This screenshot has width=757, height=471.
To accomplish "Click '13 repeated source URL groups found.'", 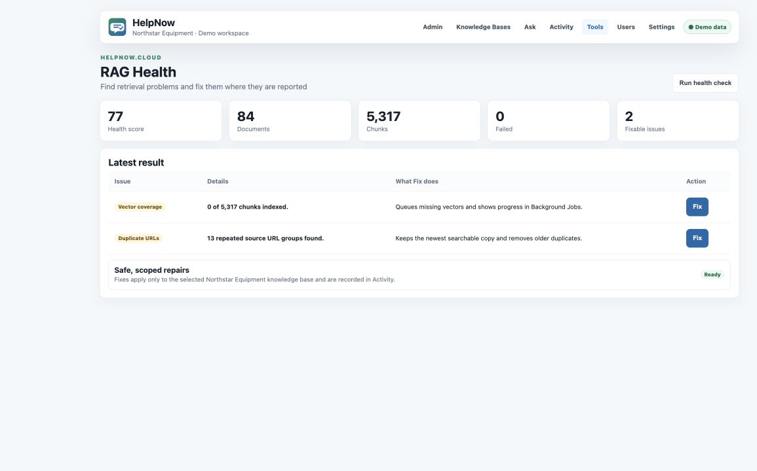I will click(265, 238).
